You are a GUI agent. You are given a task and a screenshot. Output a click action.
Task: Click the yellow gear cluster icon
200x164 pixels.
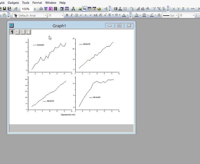pyautogui.click(x=99, y=9)
